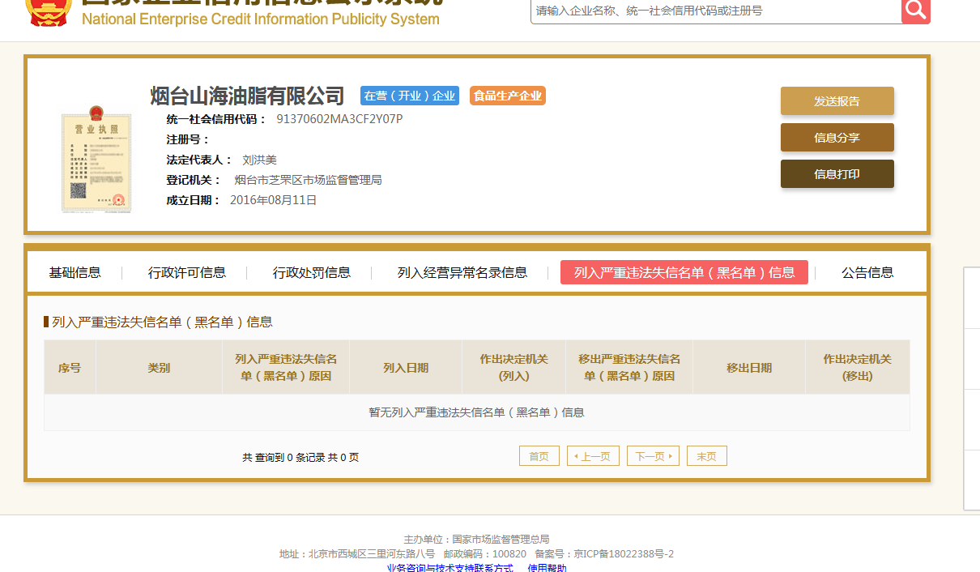Image resolution: width=980 pixels, height=572 pixels.
Task: Select credit code 91370602MA3CF2Y07P
Action: tap(339, 119)
